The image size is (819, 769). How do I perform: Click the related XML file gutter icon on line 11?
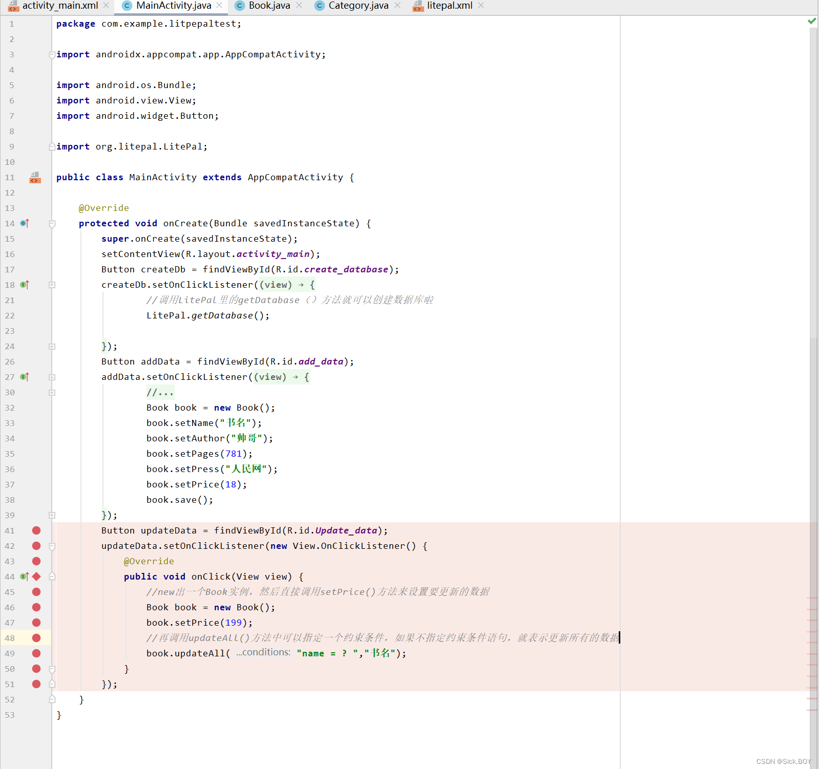point(35,178)
